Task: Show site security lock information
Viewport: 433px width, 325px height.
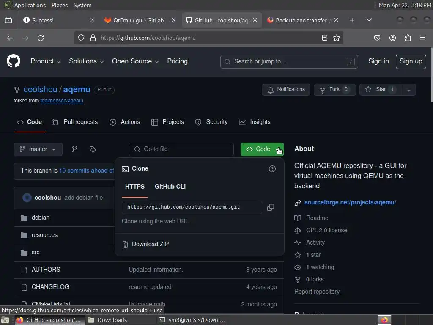Action: pos(93,38)
